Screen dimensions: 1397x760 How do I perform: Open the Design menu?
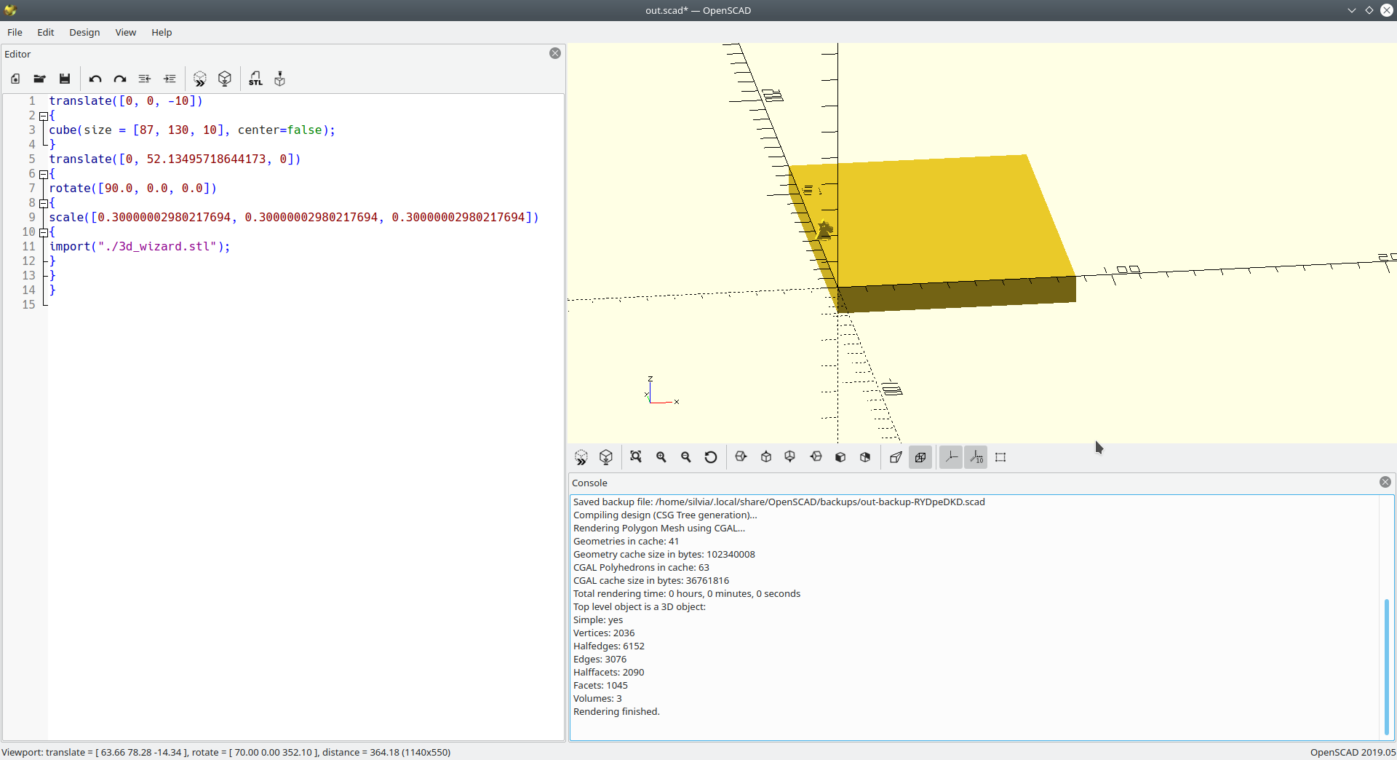[x=84, y=33]
